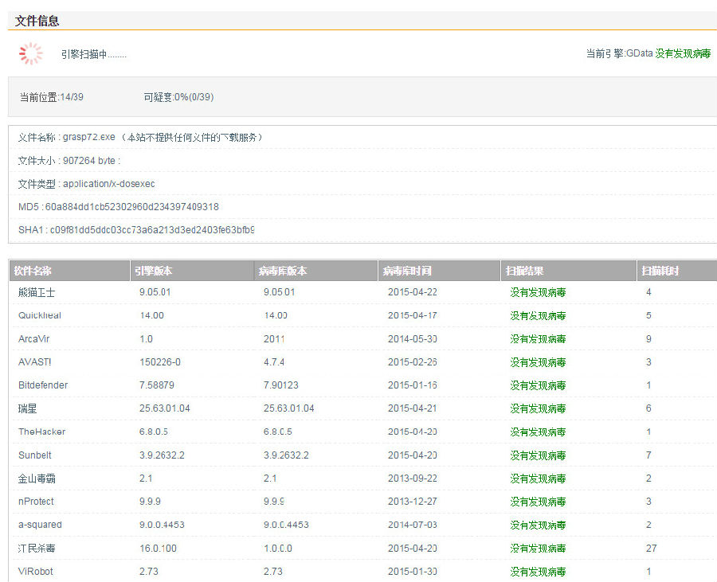Screen dimensions: 717x582
Task: Click scan time 27 in 江民杀毒 row
Action: pos(651,549)
